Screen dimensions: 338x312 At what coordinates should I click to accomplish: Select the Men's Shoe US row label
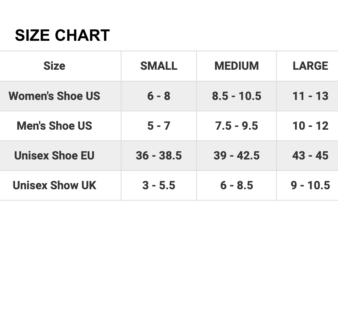[54, 126]
